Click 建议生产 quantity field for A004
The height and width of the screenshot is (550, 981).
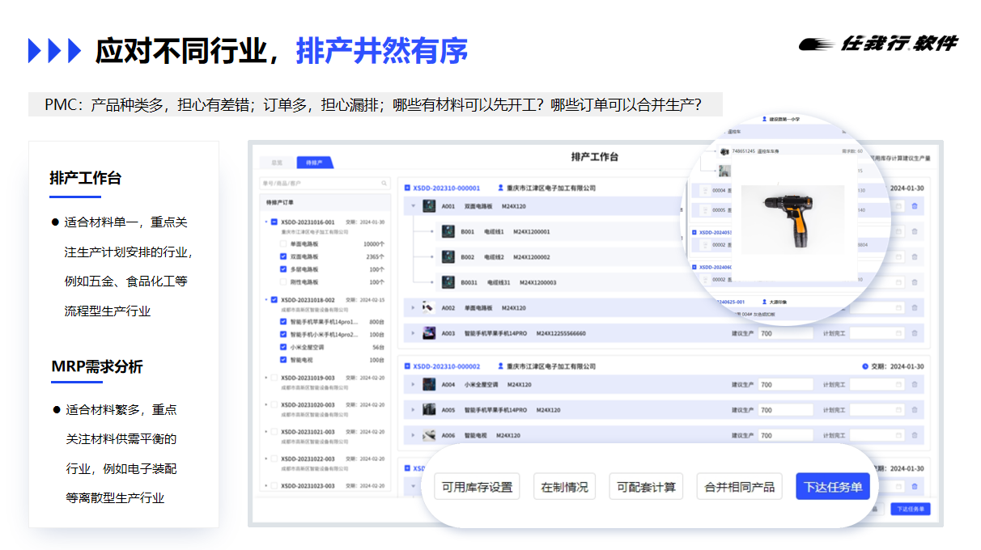pyautogui.click(x=784, y=385)
